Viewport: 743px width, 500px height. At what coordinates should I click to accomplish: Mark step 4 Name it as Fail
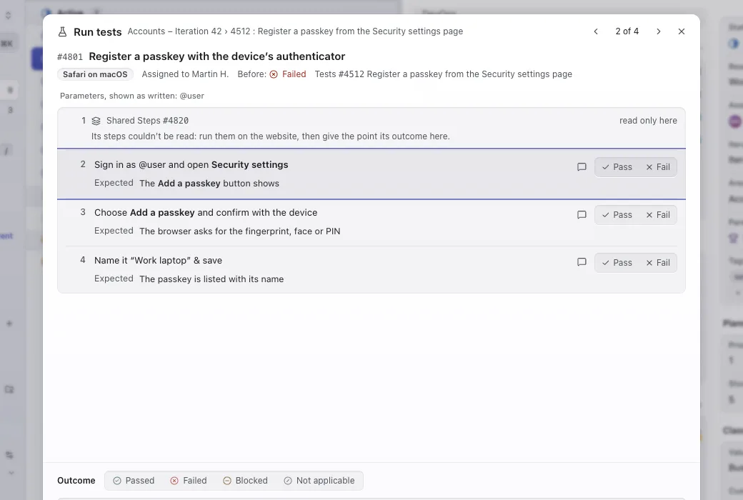658,263
